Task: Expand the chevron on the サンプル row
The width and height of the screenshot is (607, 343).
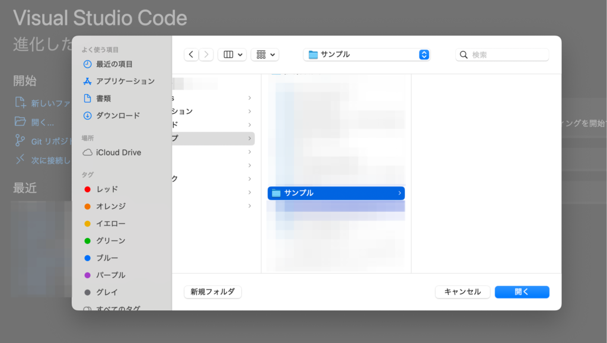Action: click(x=399, y=193)
